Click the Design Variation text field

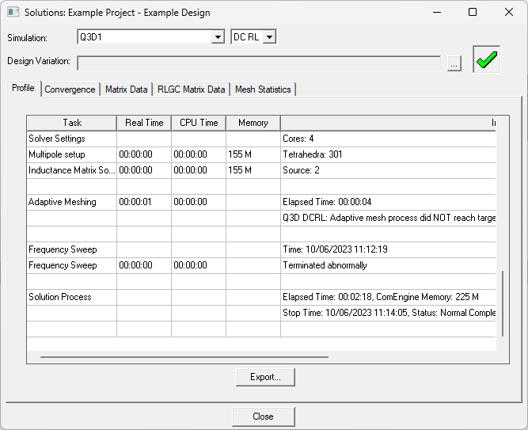pos(259,63)
